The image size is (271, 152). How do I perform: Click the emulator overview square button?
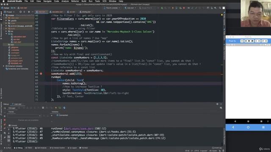261,121
